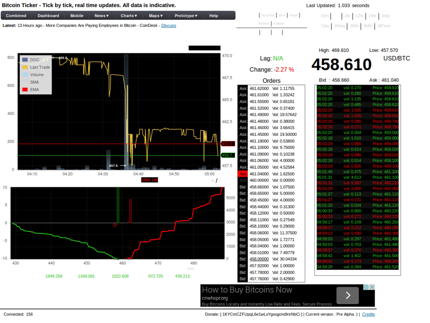430x323 pixels.
Task: Toggle the btce exchange
Action: (x=282, y=16)
